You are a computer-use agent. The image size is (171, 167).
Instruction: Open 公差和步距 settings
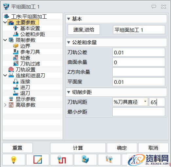point(32,34)
